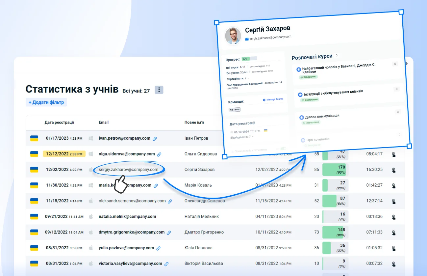Expand the Сертифікати: 2 dropdown chevron
The height and width of the screenshot is (276, 427).
tap(248, 78)
